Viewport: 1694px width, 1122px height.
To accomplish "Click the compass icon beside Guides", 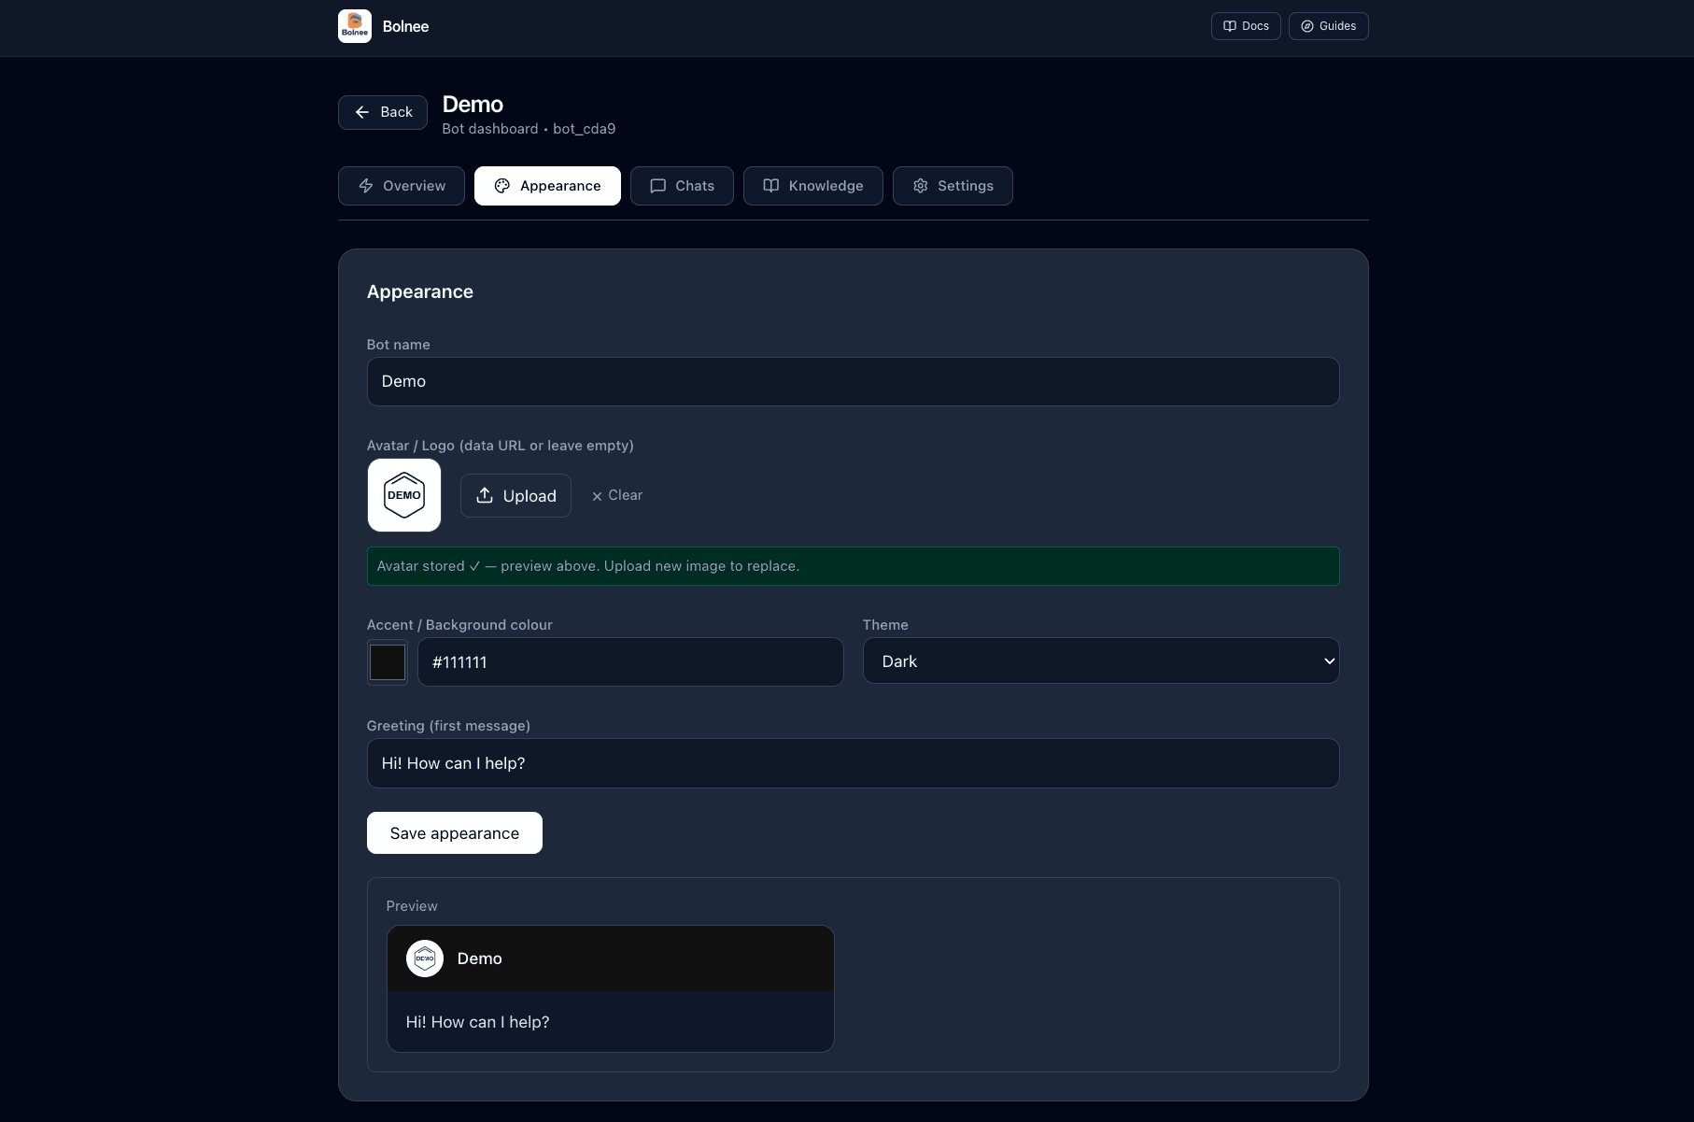I will point(1307,26).
